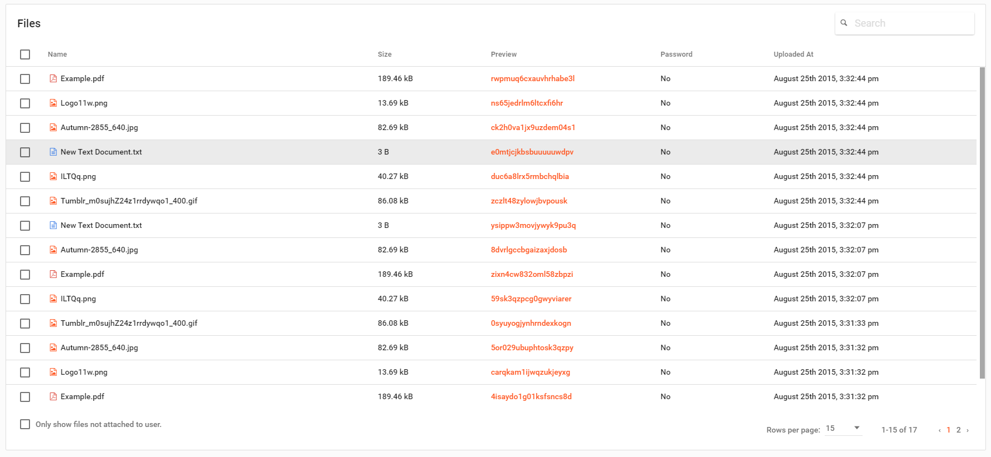The height and width of the screenshot is (457, 991).
Task: Enable 'Only show files not attached to user'
Action: (25, 424)
